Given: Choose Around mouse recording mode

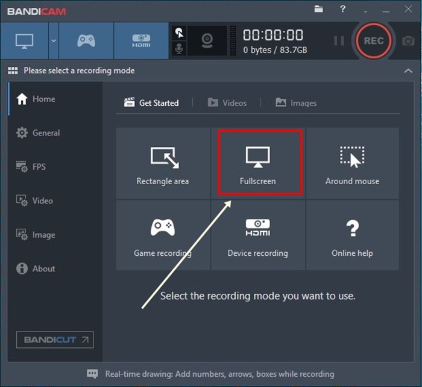Looking at the screenshot, I should [x=352, y=163].
